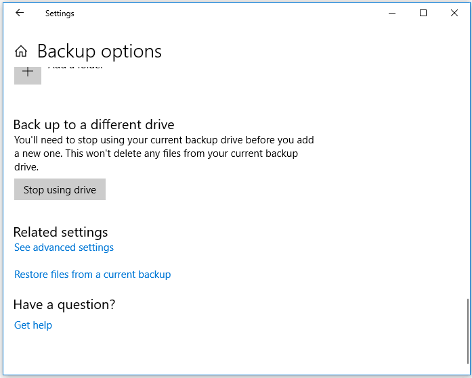Click the Get help link

click(x=33, y=325)
